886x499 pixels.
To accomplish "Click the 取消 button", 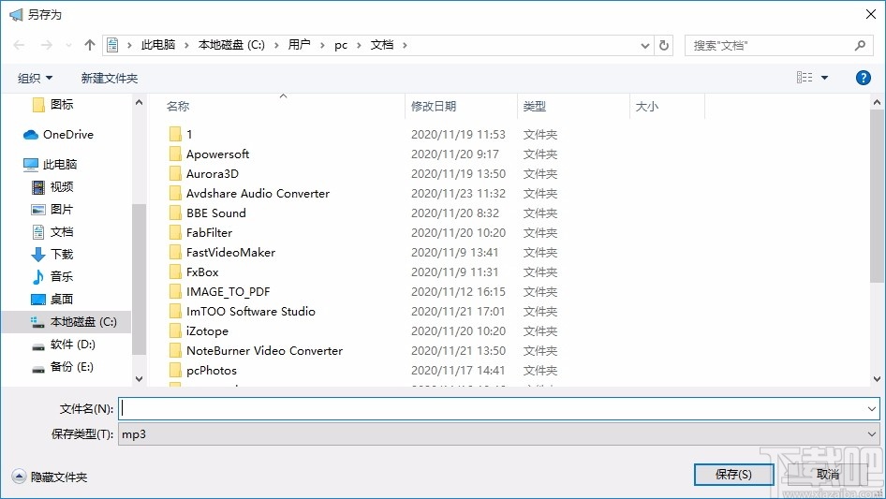I will [x=828, y=475].
